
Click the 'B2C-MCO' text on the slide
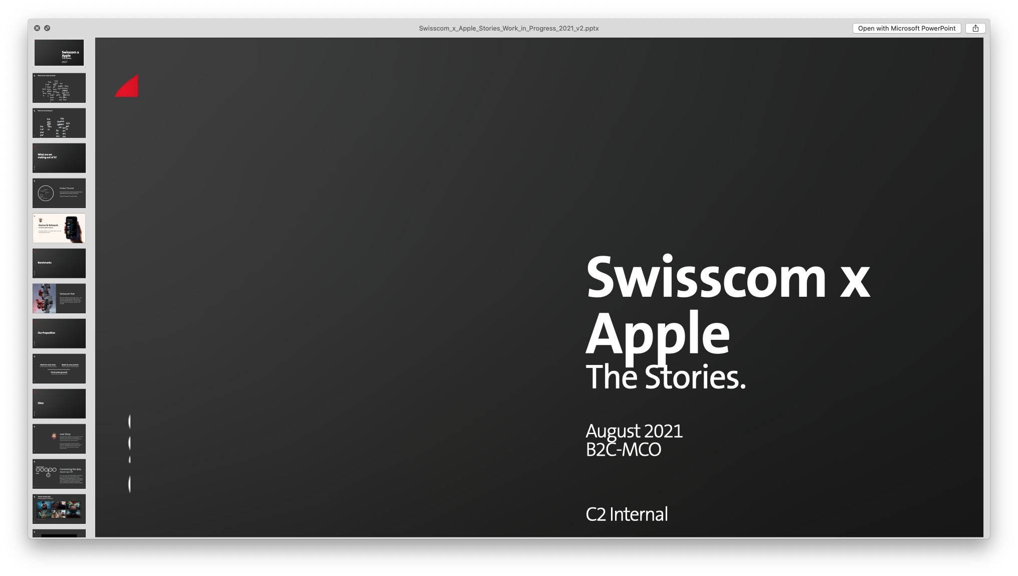[623, 450]
